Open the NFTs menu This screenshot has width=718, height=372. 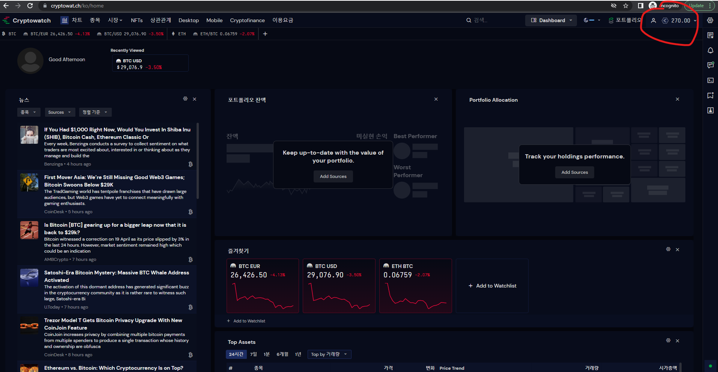coord(137,20)
